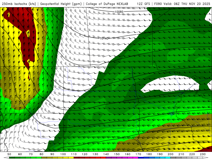Click the "College of DuPage NEXLAB" text

(x=107, y=4)
